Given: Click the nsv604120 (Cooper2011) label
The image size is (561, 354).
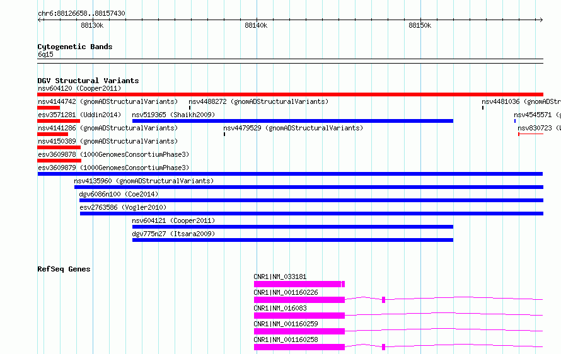Looking at the screenshot, I should pos(79,88).
